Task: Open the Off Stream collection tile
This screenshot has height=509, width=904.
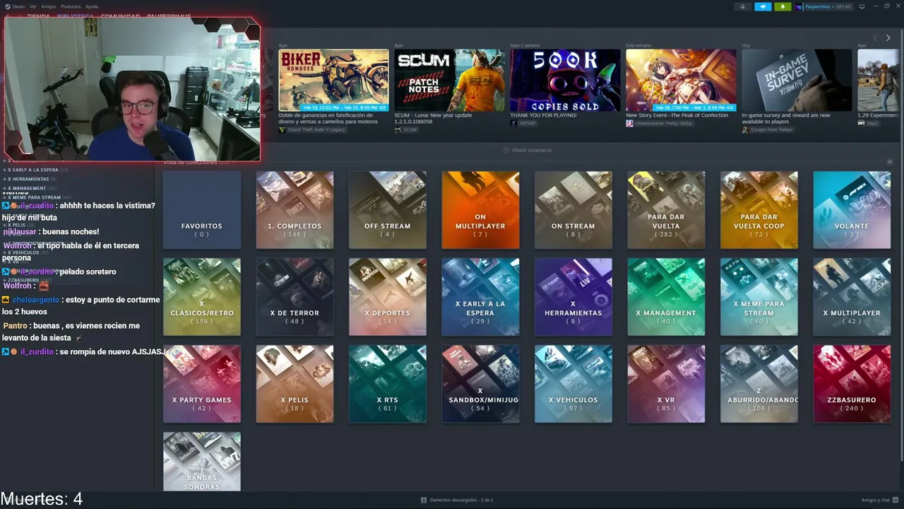Action: click(388, 210)
